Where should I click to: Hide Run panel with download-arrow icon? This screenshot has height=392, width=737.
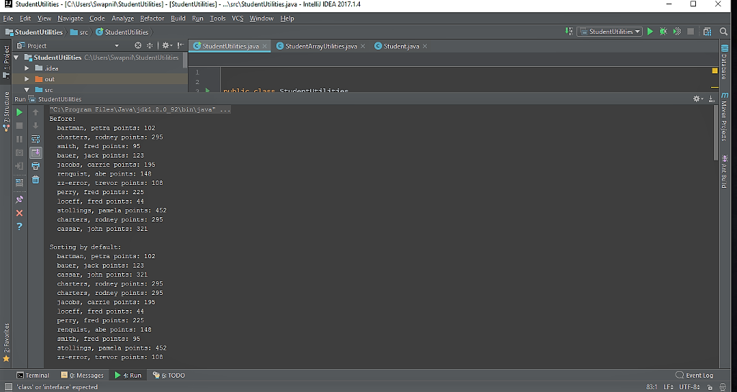tap(712, 99)
